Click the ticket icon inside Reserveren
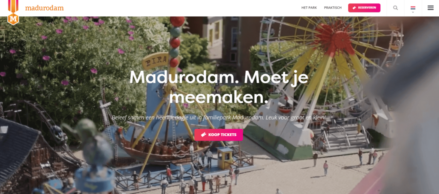The width and height of the screenshot is (439, 194). click(354, 8)
